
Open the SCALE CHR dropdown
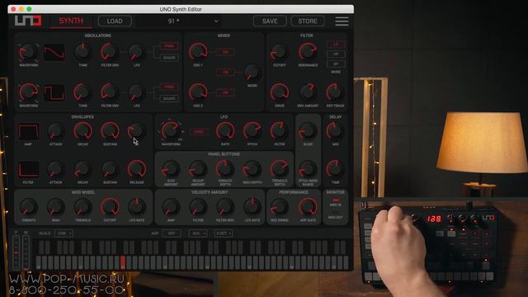pos(64,233)
